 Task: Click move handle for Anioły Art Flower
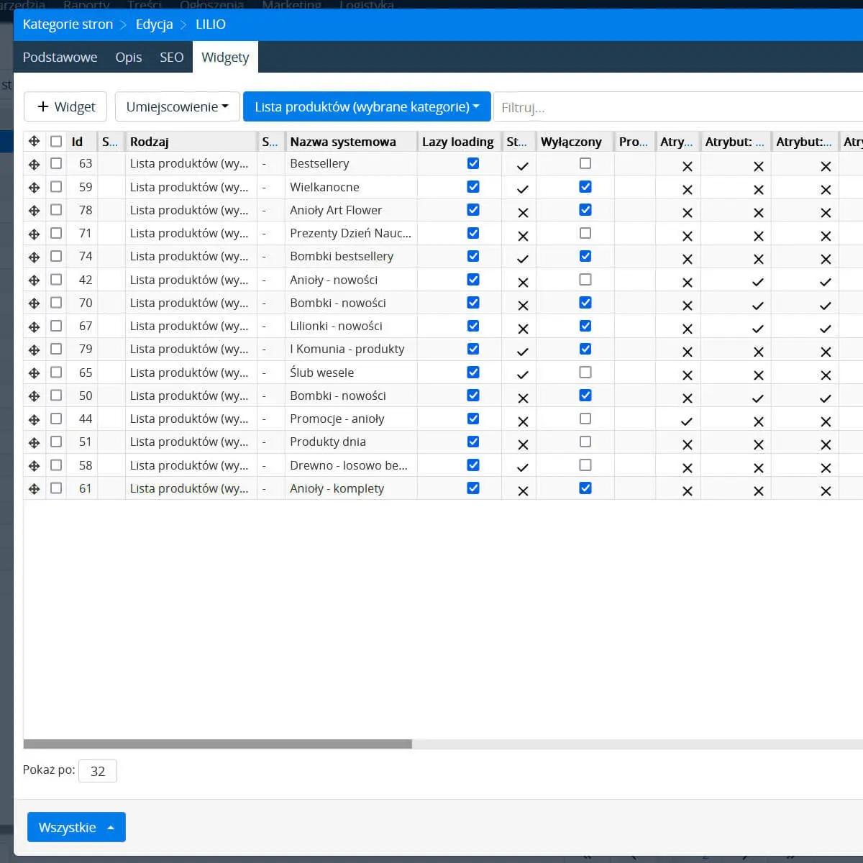tap(34, 211)
